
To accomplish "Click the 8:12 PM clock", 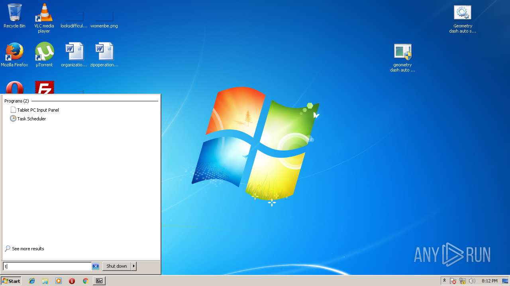I will point(489,281).
